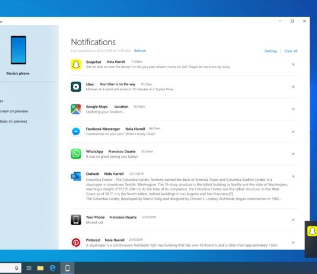Click the Snapchat app icon in notifications
This screenshot has height=274, width=317.
point(76,65)
